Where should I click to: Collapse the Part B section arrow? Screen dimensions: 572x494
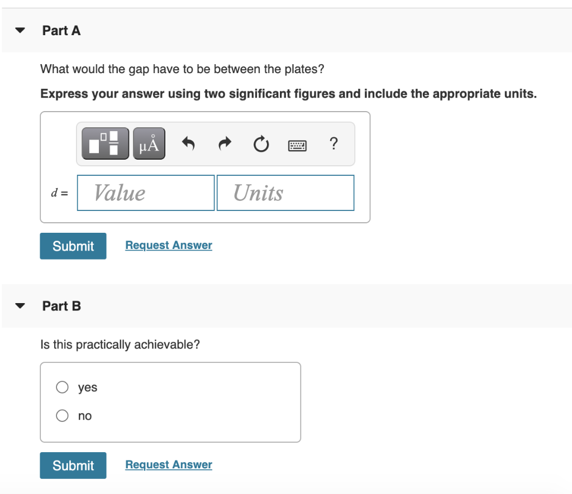[20, 305]
